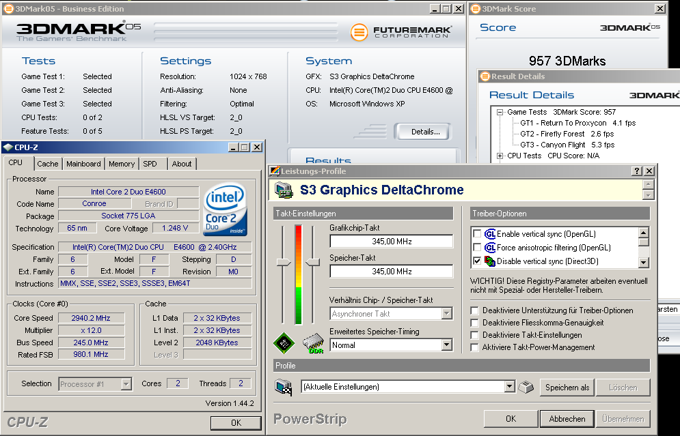Click the down arrow of DeltaChrome header spinner
This screenshot has height=436, width=680.
(x=649, y=195)
